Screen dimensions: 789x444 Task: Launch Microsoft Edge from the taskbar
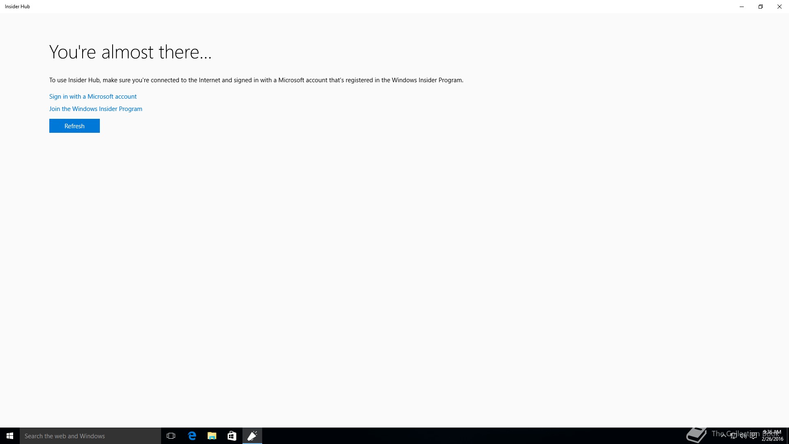tap(192, 436)
